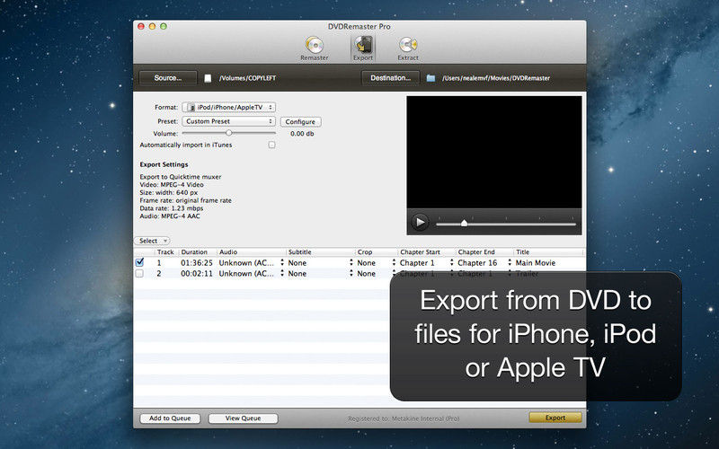This screenshot has height=449, width=719.
Task: Open Subtitle dropdown for track 1
Action: [x=321, y=263]
